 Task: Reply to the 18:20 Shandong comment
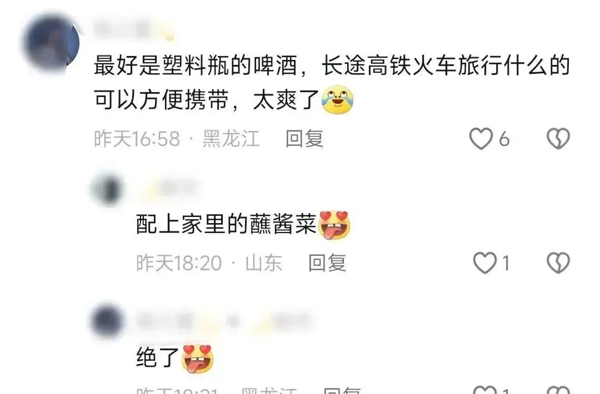click(328, 263)
